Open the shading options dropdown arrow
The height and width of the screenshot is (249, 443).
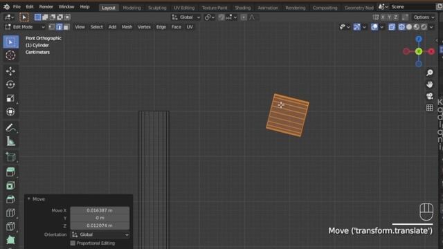431,27
